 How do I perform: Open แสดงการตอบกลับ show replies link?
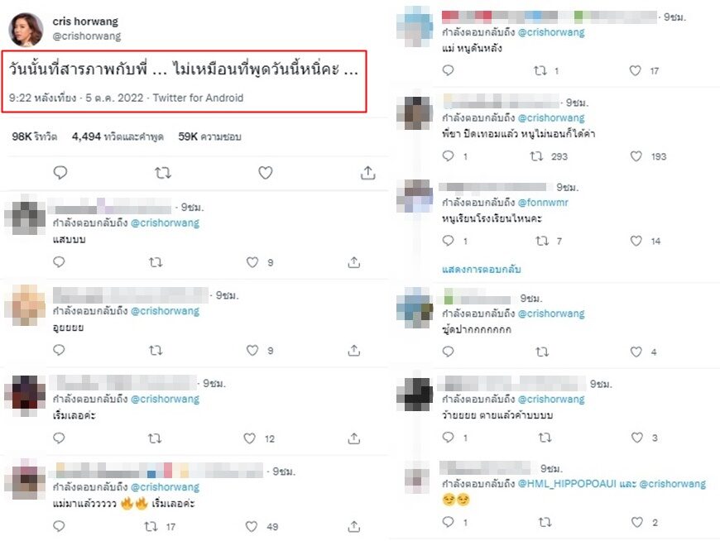(x=481, y=270)
